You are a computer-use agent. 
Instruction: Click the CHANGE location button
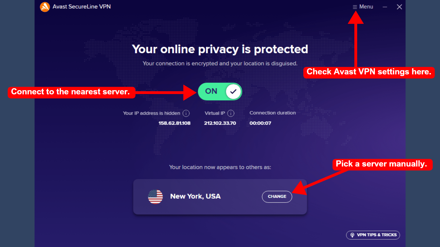[277, 196]
